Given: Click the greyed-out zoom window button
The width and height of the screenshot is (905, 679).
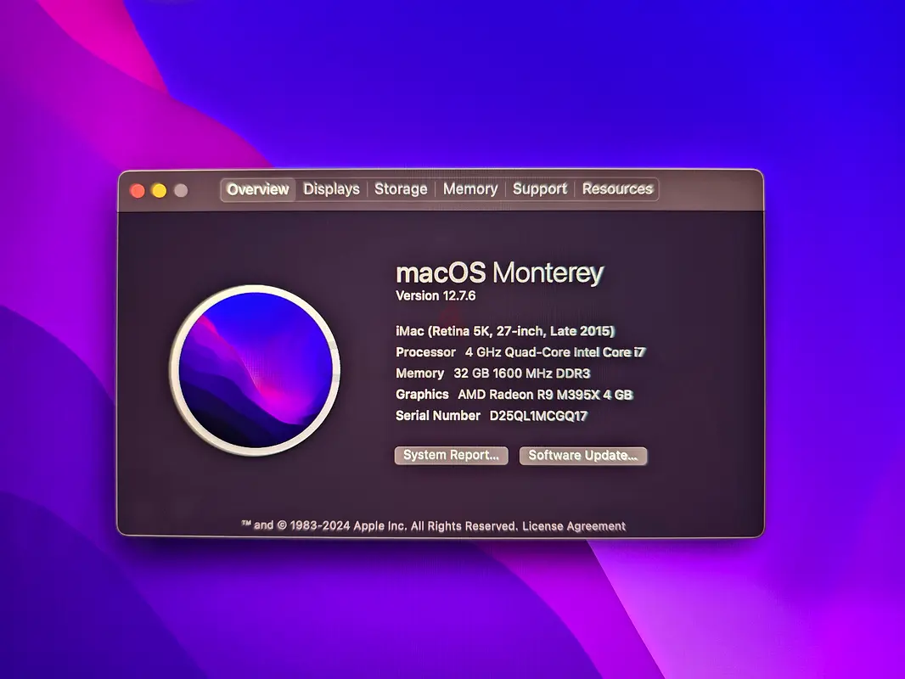Looking at the screenshot, I should (x=181, y=191).
